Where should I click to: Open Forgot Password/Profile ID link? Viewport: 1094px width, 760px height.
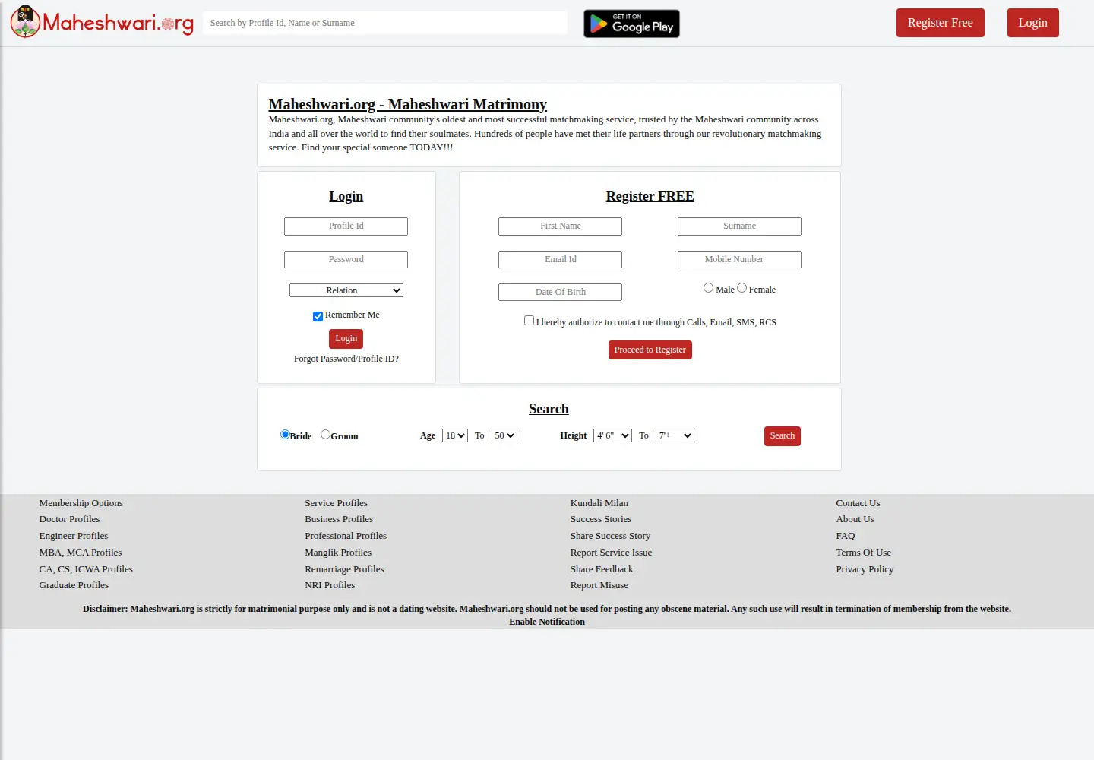pyautogui.click(x=346, y=359)
